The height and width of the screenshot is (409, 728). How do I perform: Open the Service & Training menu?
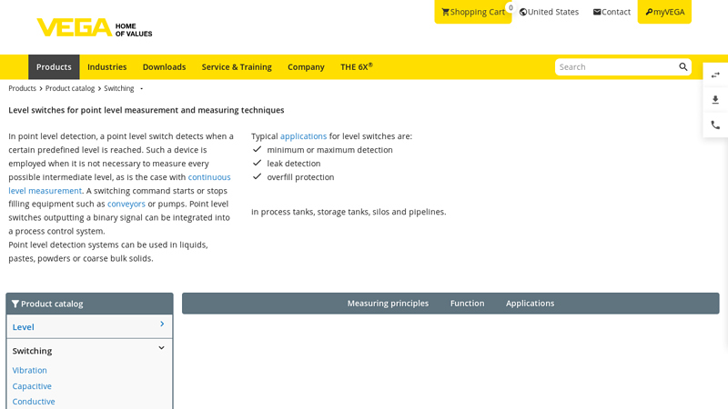(x=237, y=67)
